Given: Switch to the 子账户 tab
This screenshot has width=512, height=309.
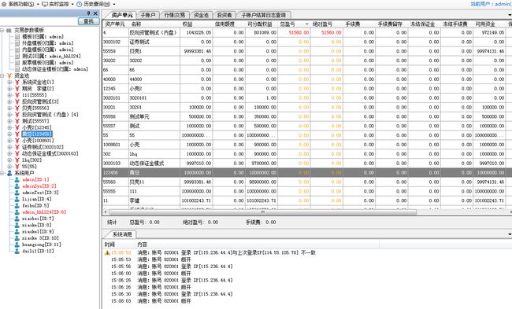Looking at the screenshot, I should click(x=148, y=15).
